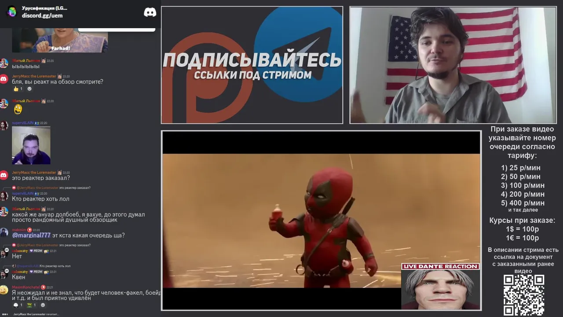This screenshot has height=317, width=563.
Task: Click the large yellow surprised emoji message
Action: click(18, 109)
